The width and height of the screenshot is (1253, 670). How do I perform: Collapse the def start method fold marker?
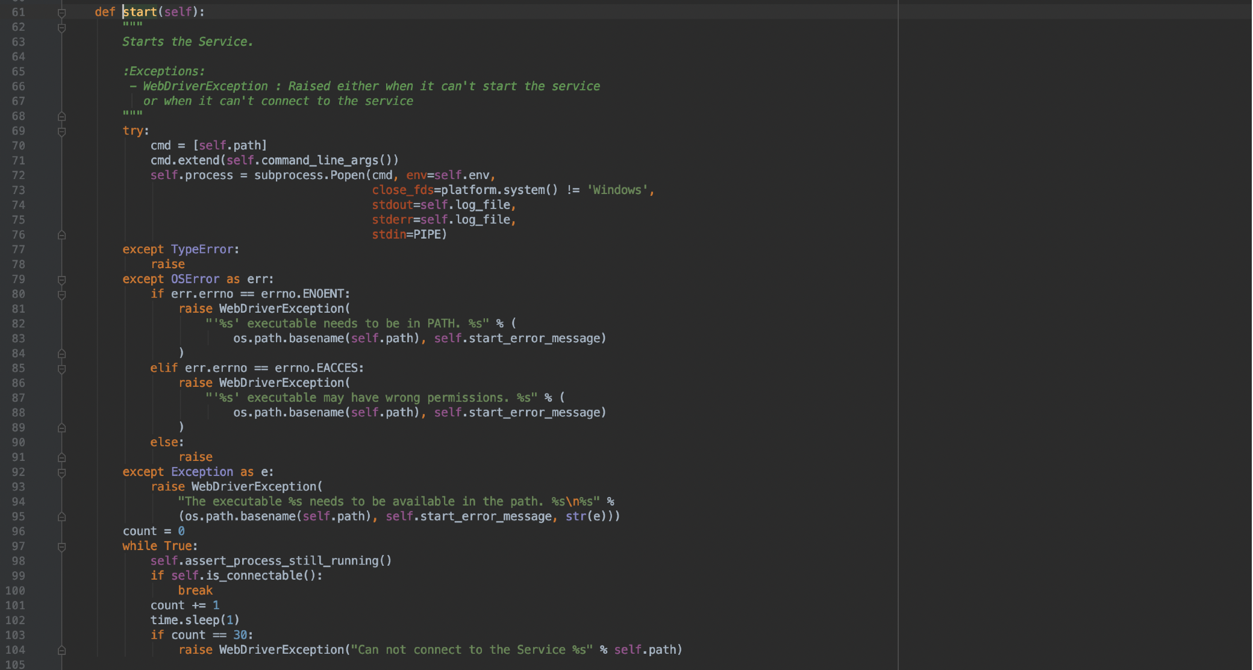point(61,12)
